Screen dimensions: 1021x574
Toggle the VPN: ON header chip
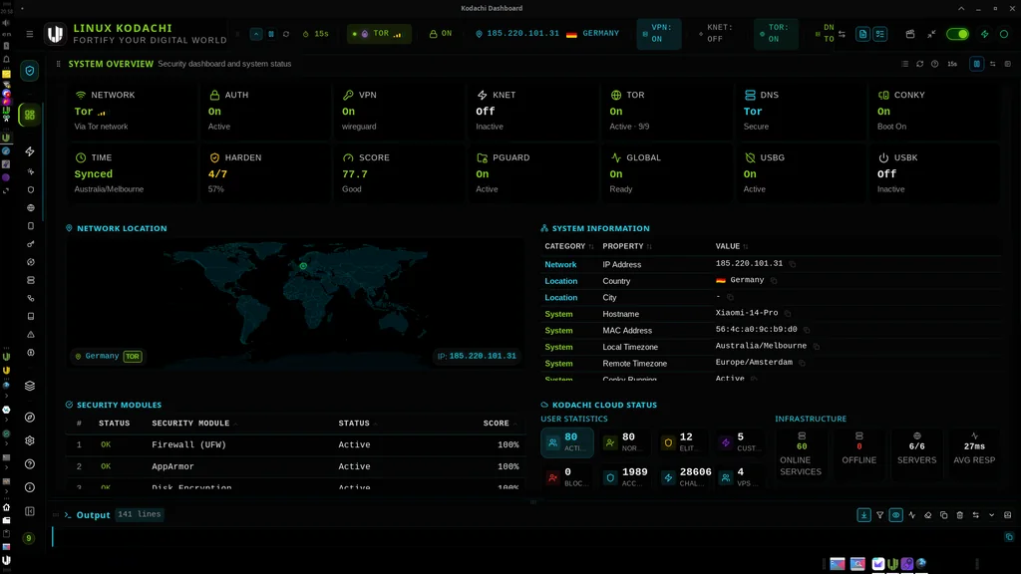point(659,33)
